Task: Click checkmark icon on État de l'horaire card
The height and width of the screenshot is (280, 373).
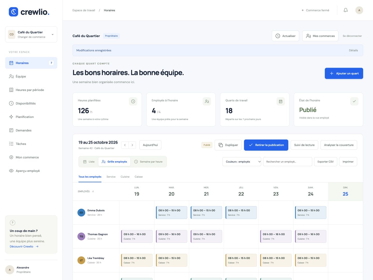Action: [x=354, y=101]
